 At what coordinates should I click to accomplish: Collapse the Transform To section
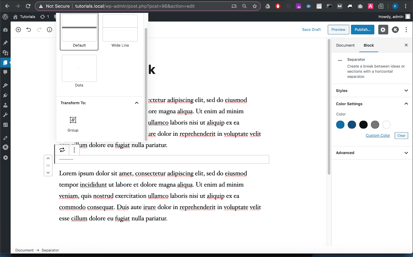[x=137, y=103]
